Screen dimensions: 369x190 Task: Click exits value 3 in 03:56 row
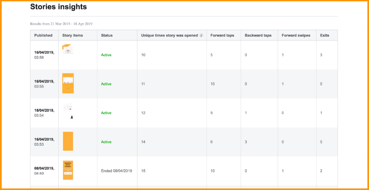point(321,55)
